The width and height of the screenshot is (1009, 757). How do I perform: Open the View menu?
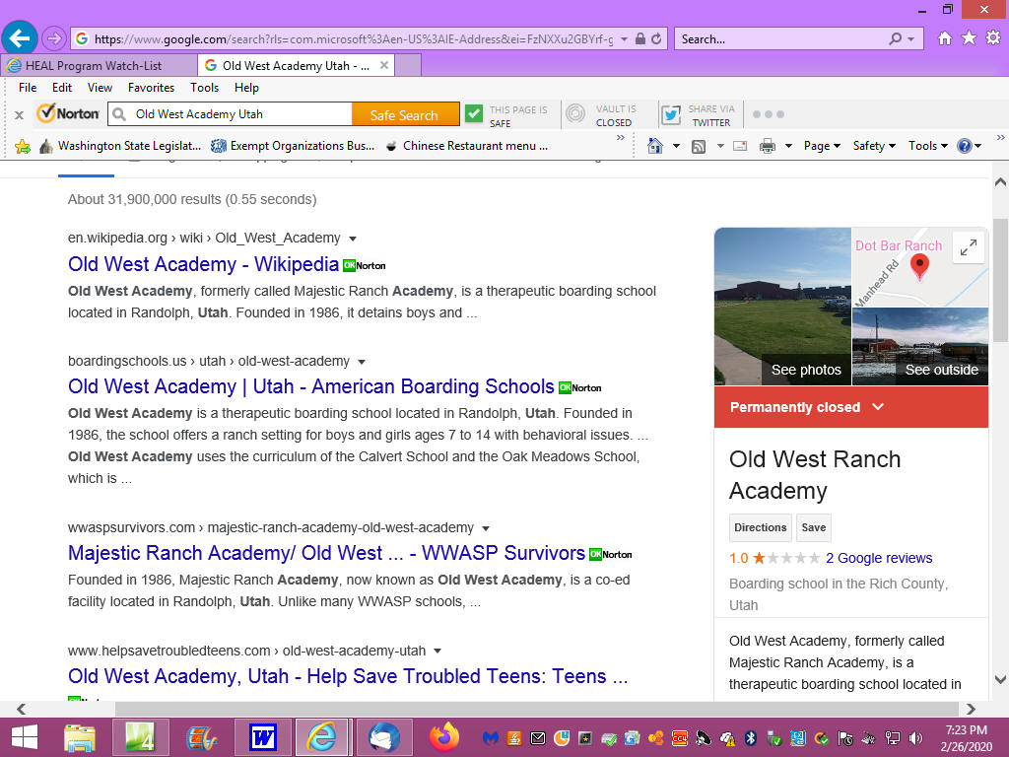coord(100,88)
